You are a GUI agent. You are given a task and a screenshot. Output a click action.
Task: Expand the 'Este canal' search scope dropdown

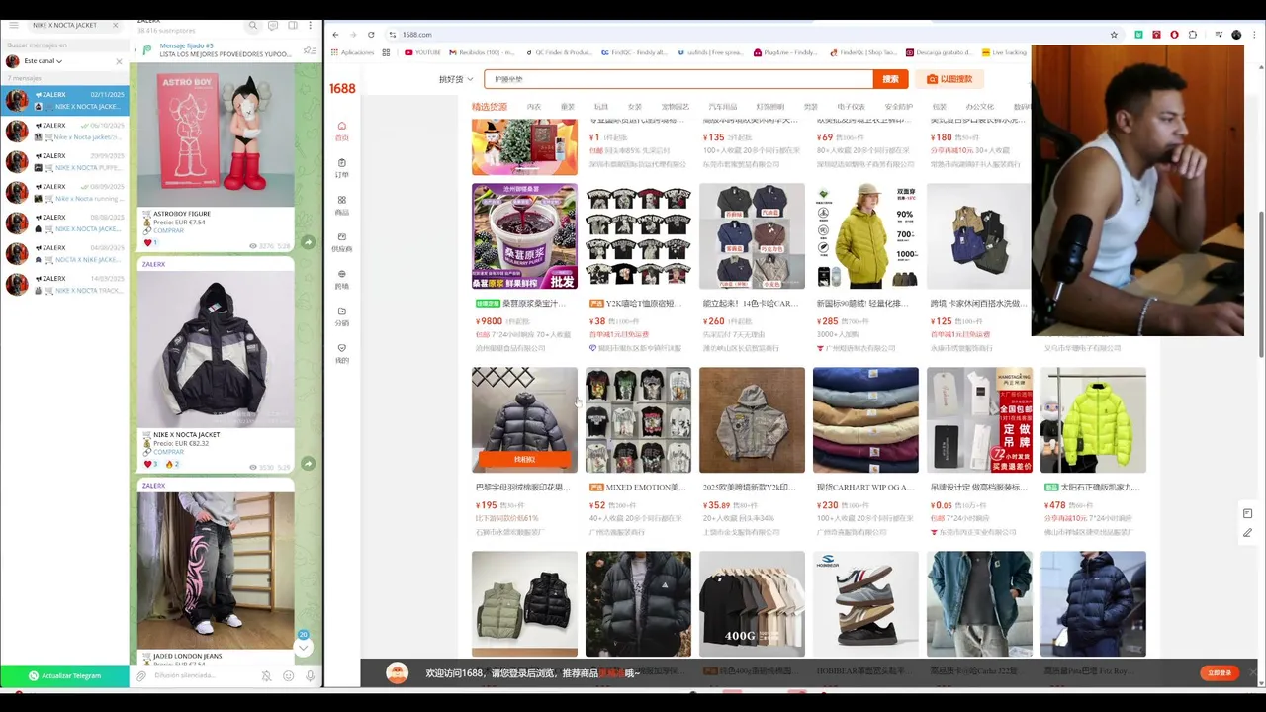tap(43, 61)
